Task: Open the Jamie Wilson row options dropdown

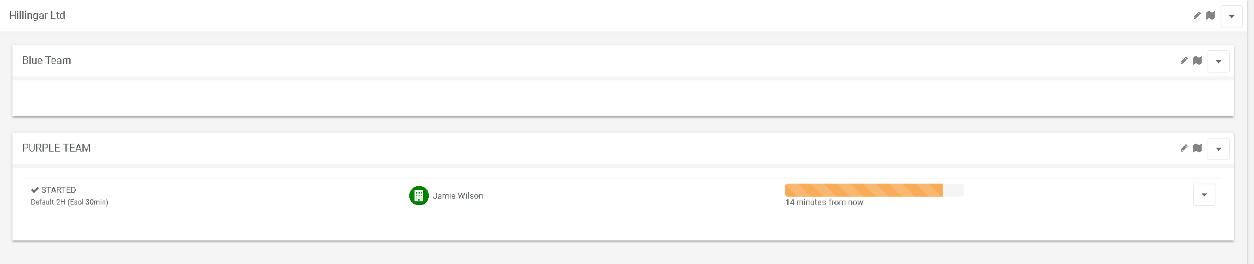Action: (1204, 195)
